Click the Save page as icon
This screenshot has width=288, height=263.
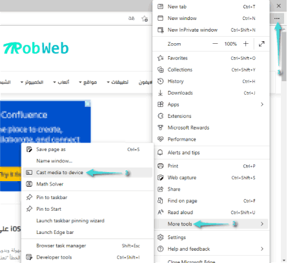(x=29, y=149)
